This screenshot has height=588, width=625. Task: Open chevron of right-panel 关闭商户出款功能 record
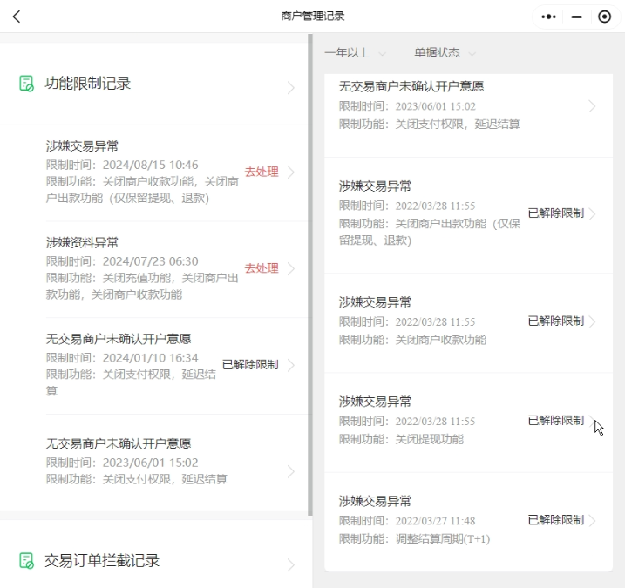coord(593,214)
